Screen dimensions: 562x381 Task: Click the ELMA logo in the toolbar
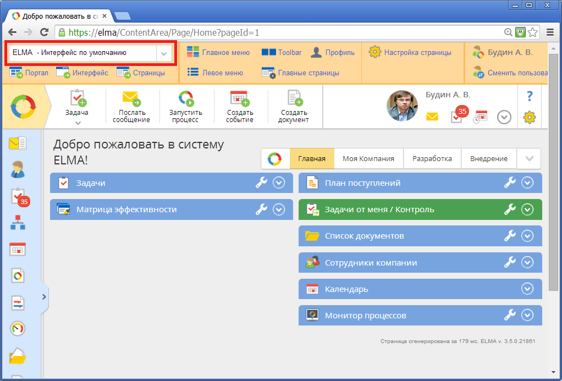click(x=23, y=107)
